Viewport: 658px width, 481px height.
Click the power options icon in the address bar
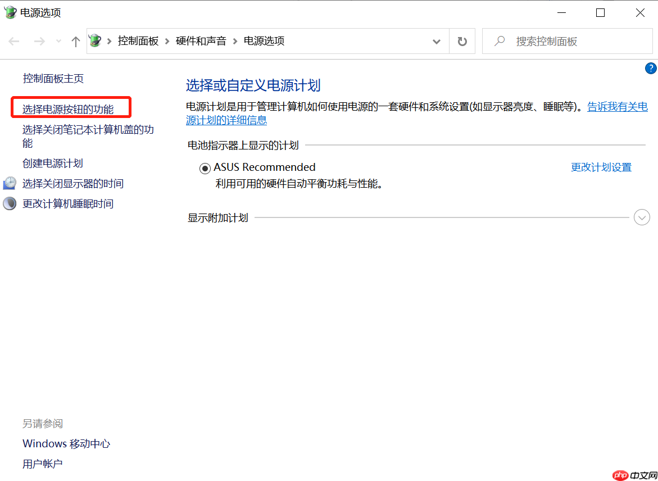pos(94,40)
